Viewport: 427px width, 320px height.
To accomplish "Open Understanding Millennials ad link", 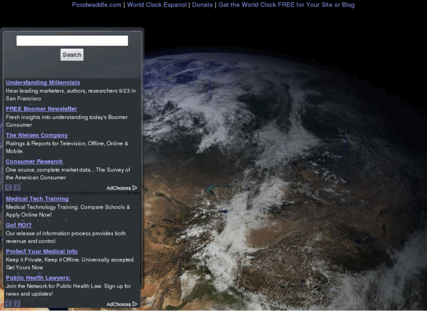I will (x=43, y=83).
